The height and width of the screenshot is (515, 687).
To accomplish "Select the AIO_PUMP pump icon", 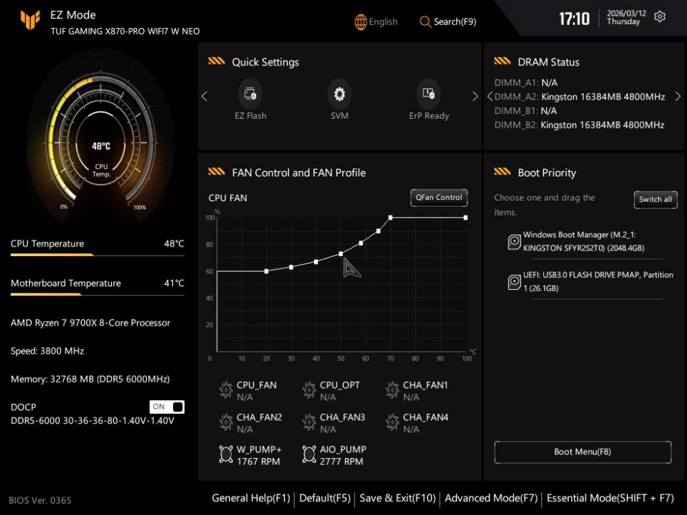I will (308, 455).
